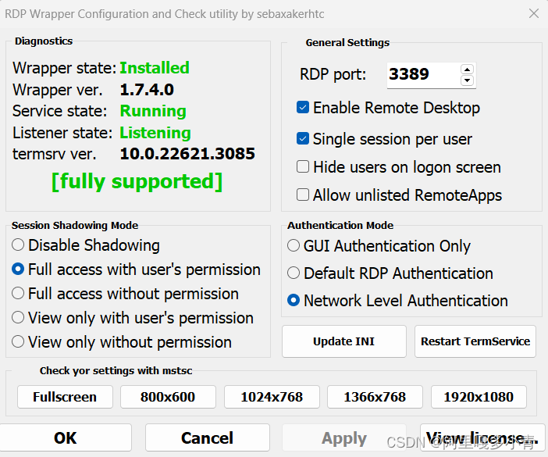The image size is (548, 457).
Task: Click termsrv version 10.0.22621.3085
Action: (187, 154)
